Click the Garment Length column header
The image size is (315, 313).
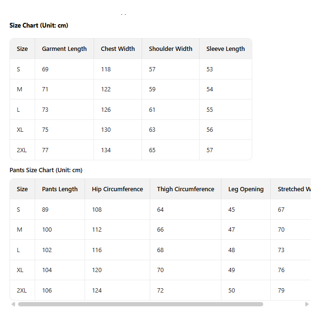pos(64,49)
